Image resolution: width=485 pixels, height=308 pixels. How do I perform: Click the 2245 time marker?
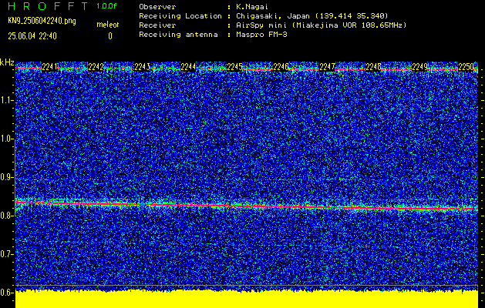coord(234,67)
